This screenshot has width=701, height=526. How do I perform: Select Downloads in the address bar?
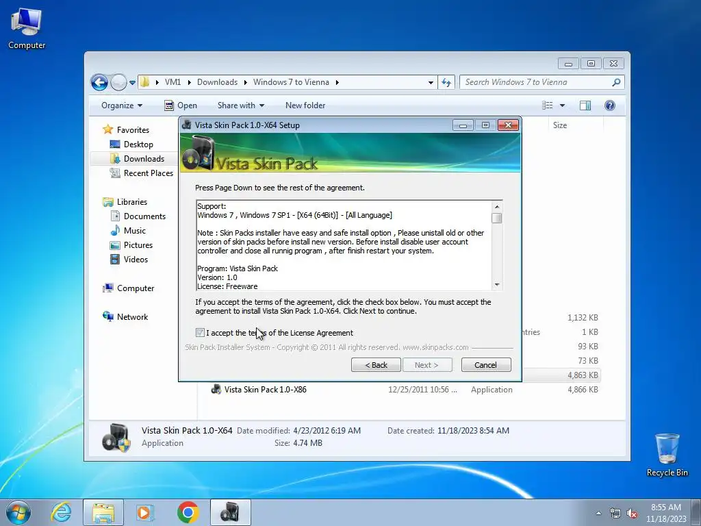[x=217, y=82]
